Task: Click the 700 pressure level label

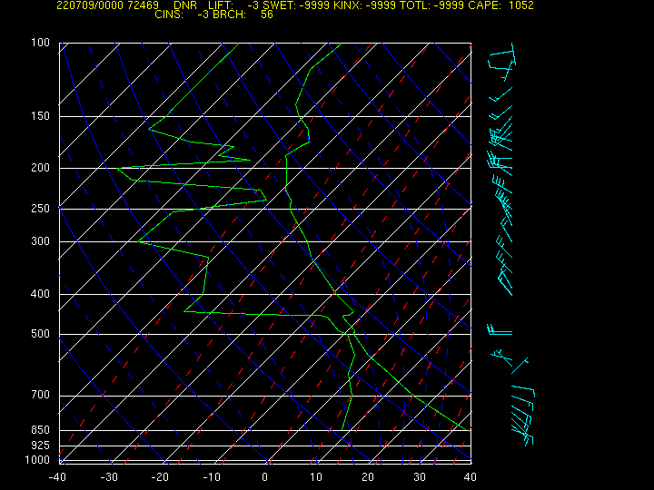Action: point(41,395)
